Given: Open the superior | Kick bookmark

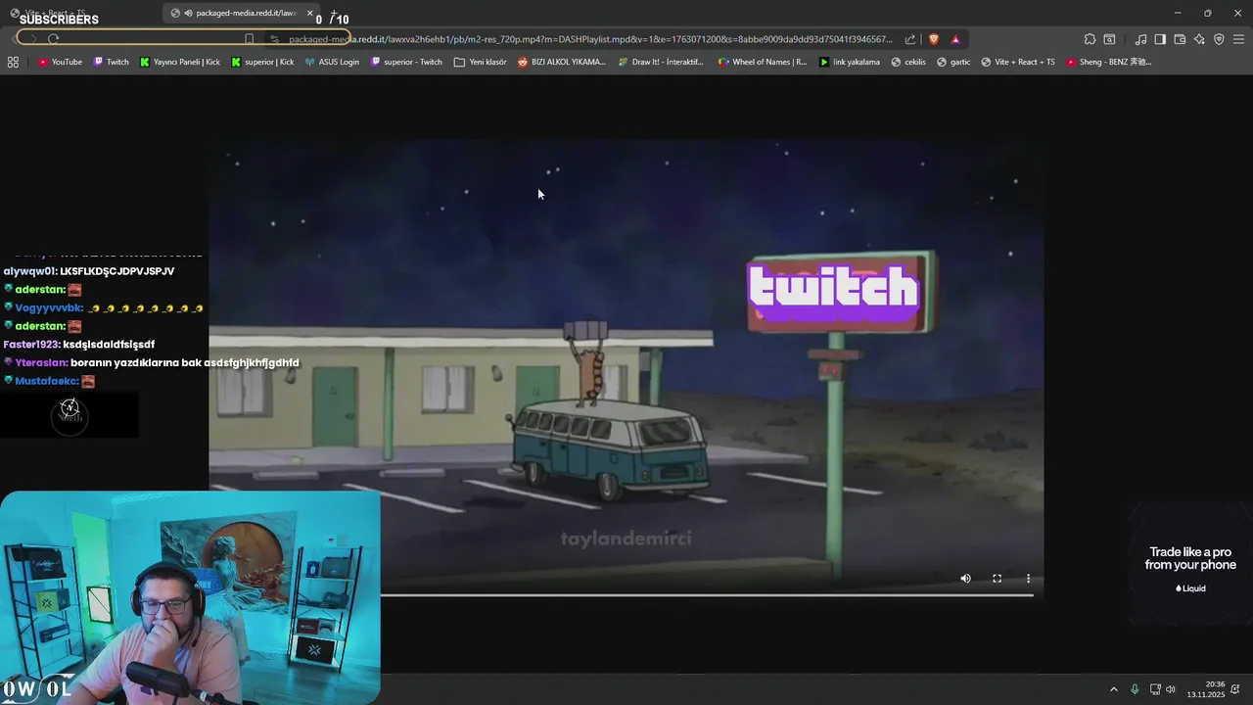Looking at the screenshot, I should 262,62.
